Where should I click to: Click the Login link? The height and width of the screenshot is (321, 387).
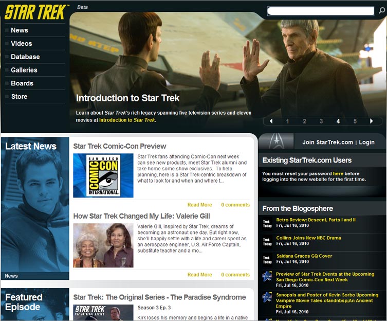366,142
